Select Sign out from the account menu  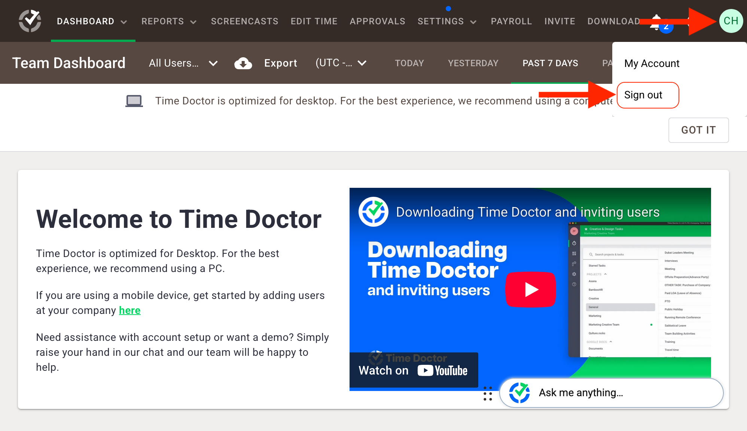click(x=643, y=95)
